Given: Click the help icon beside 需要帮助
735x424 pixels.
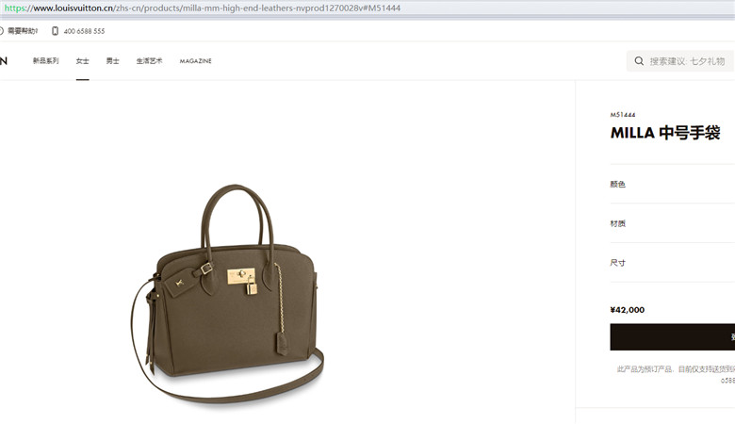Looking at the screenshot, I should tap(1, 31).
